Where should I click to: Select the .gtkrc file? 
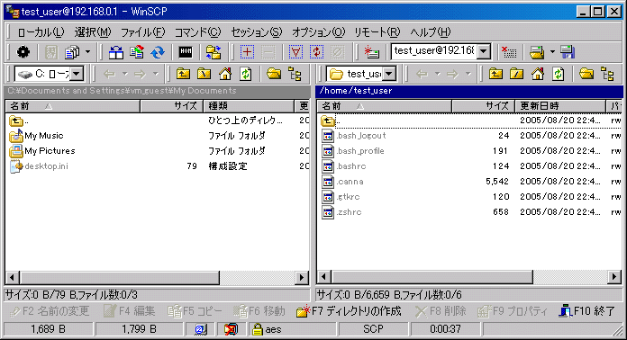[x=341, y=197]
